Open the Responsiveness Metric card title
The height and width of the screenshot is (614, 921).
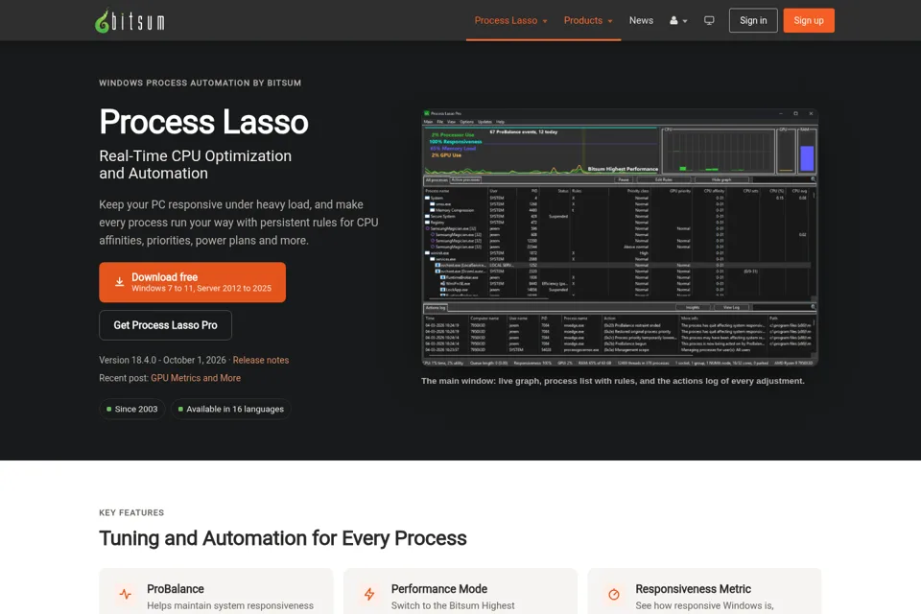pyautogui.click(x=693, y=589)
